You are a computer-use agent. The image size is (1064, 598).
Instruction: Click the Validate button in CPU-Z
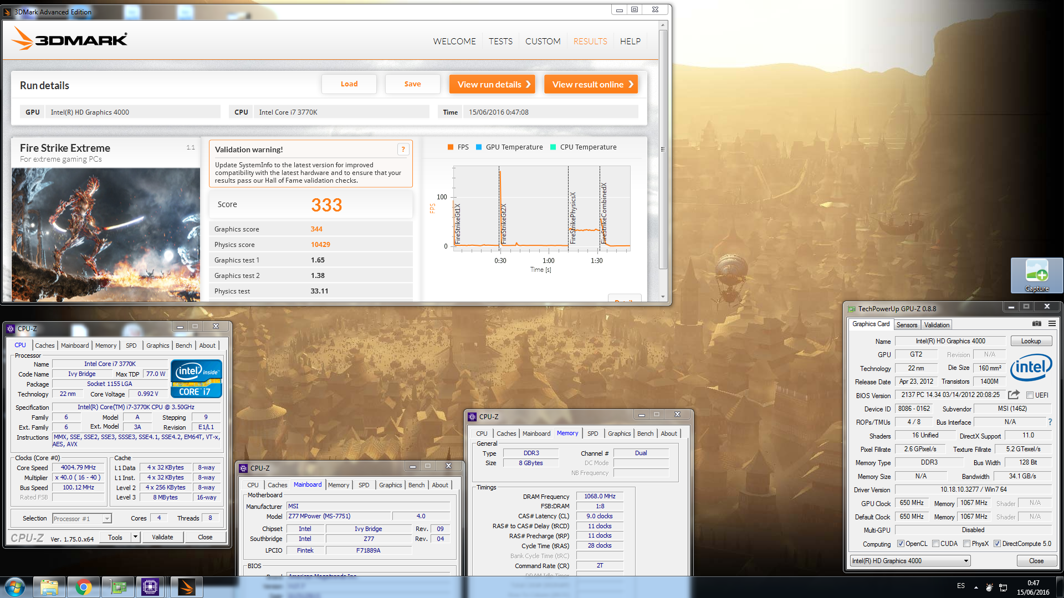click(x=162, y=537)
